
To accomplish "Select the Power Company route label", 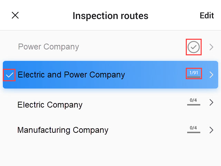I will pos(48,47).
